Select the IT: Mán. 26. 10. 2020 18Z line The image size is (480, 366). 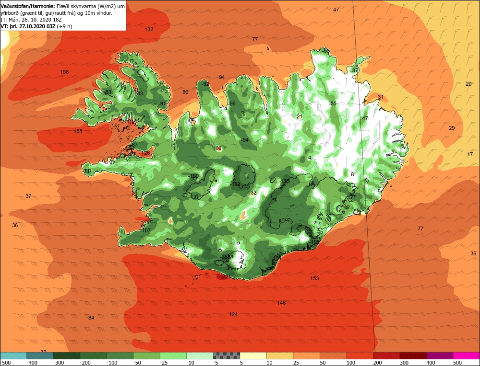click(32, 20)
